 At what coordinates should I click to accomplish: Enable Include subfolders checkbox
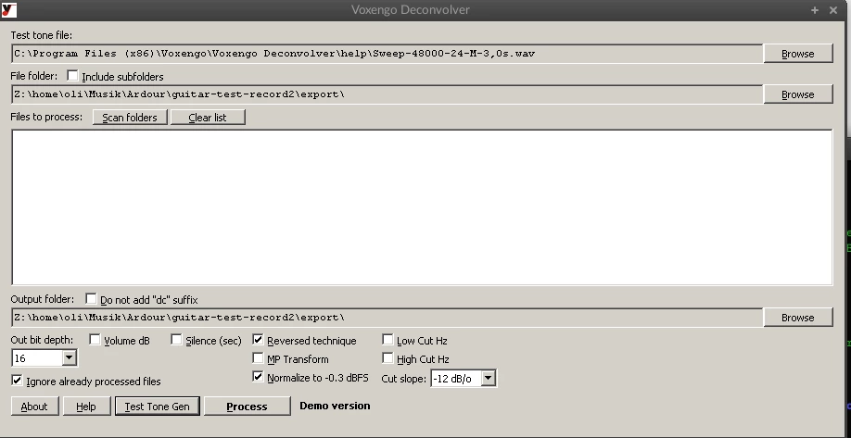point(72,75)
